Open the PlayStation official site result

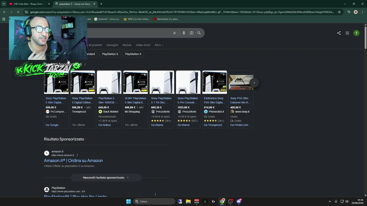tap(75, 197)
